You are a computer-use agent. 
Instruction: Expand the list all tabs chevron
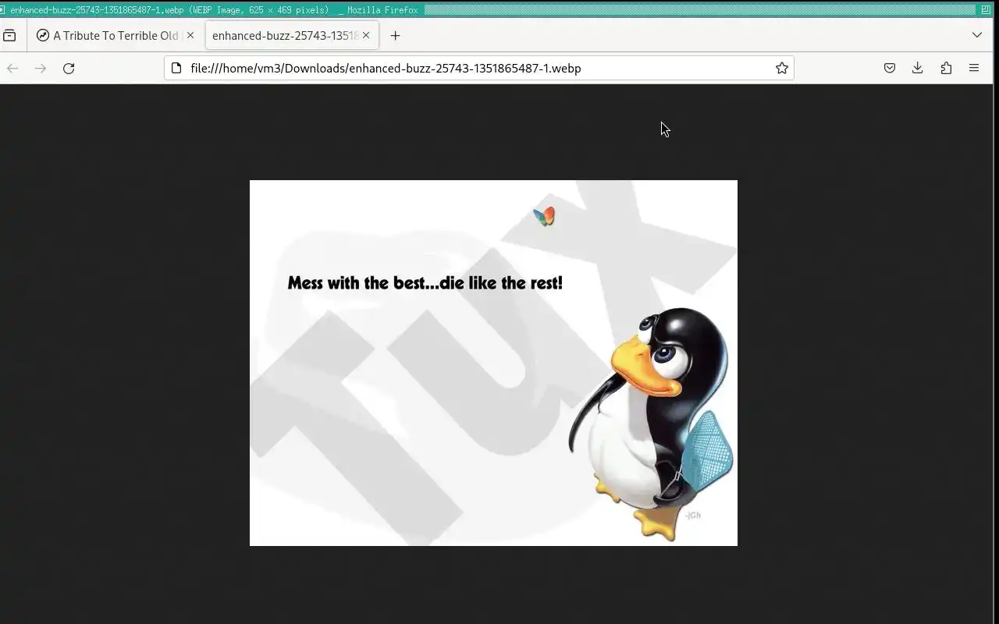pyautogui.click(x=976, y=35)
